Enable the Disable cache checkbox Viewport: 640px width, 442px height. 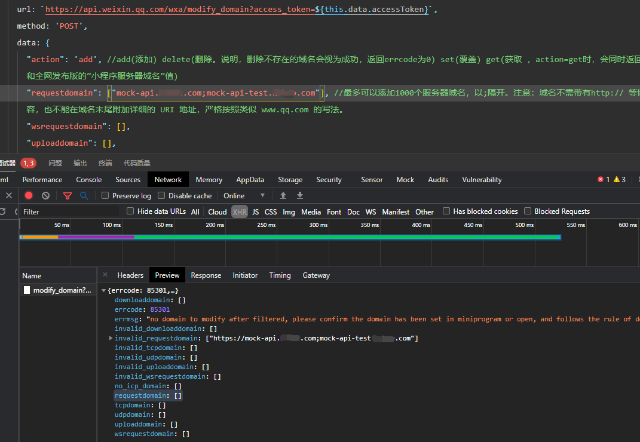pos(161,195)
